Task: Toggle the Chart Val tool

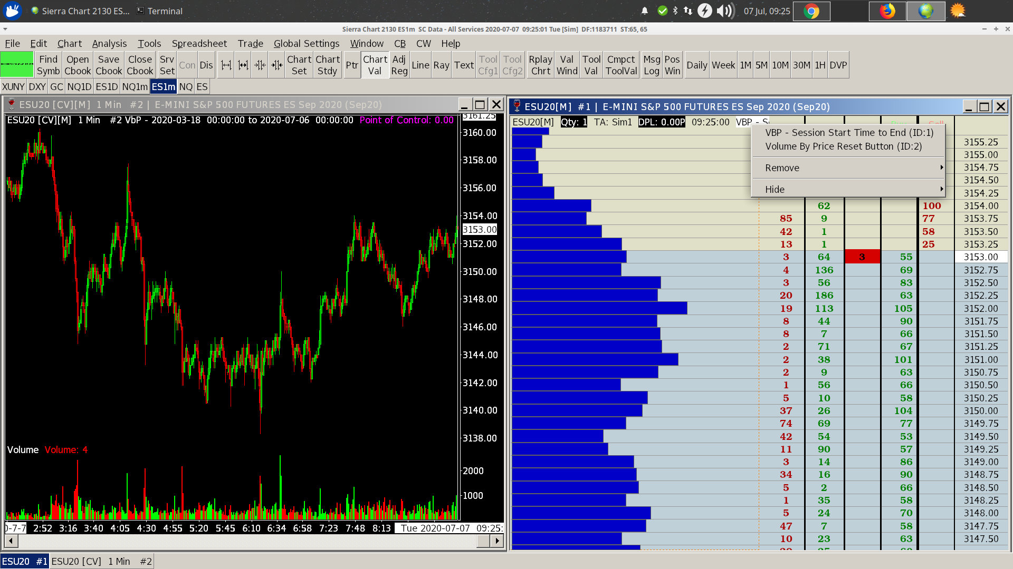Action: 375,65
